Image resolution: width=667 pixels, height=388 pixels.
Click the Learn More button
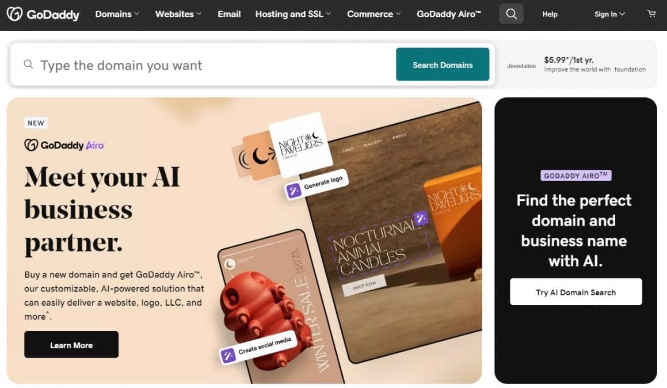tap(71, 345)
